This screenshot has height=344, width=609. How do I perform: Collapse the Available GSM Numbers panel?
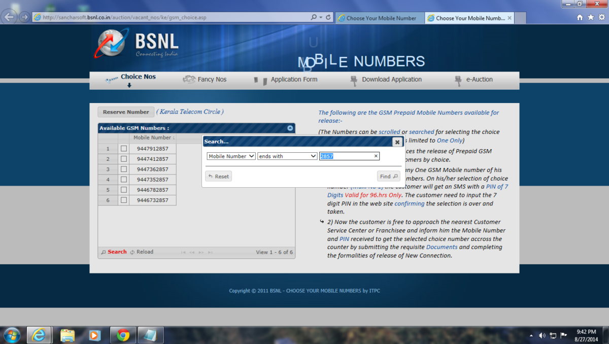[289, 128]
